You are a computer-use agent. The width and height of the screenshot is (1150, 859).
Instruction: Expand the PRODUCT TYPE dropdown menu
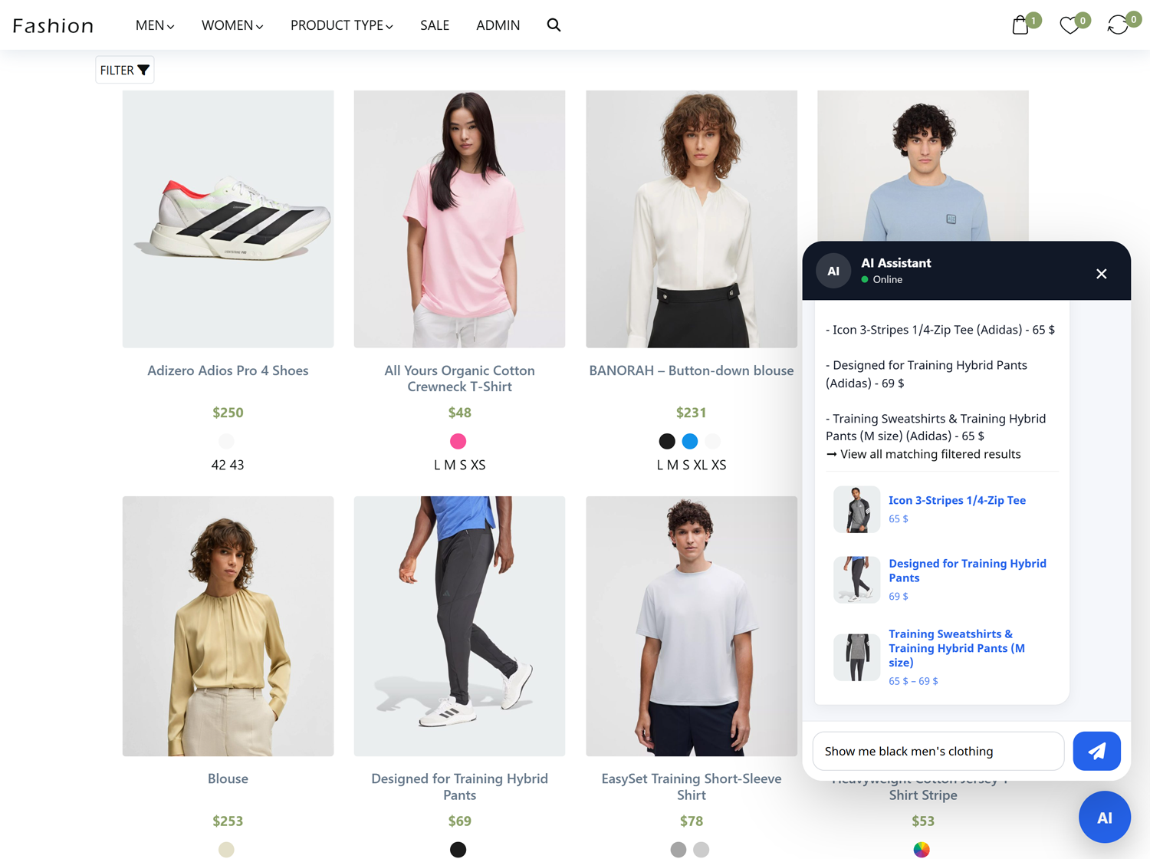[x=342, y=25]
